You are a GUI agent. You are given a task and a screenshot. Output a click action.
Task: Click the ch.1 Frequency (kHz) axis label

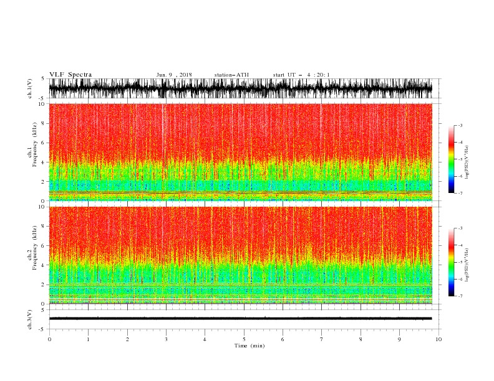(x=32, y=145)
